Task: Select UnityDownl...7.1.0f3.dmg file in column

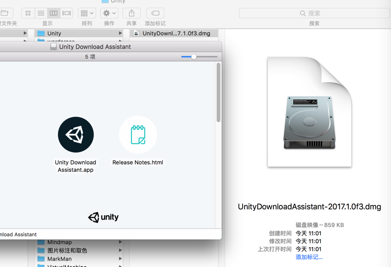Action: pyautogui.click(x=174, y=33)
